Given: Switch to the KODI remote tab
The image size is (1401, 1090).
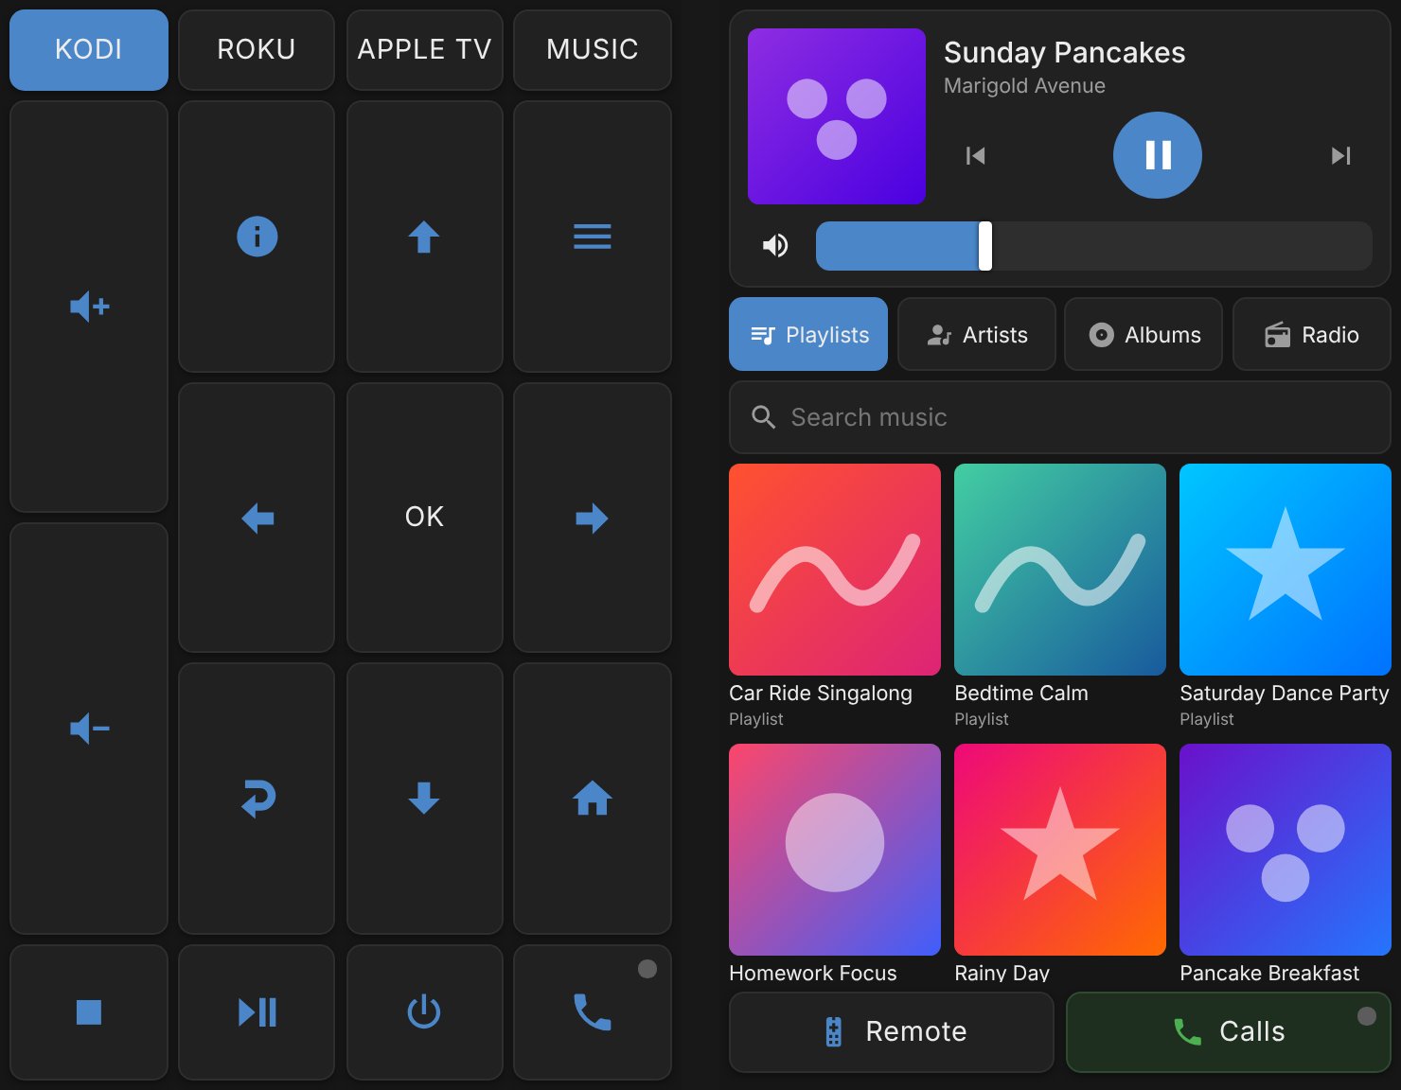Looking at the screenshot, I should coord(89,50).
